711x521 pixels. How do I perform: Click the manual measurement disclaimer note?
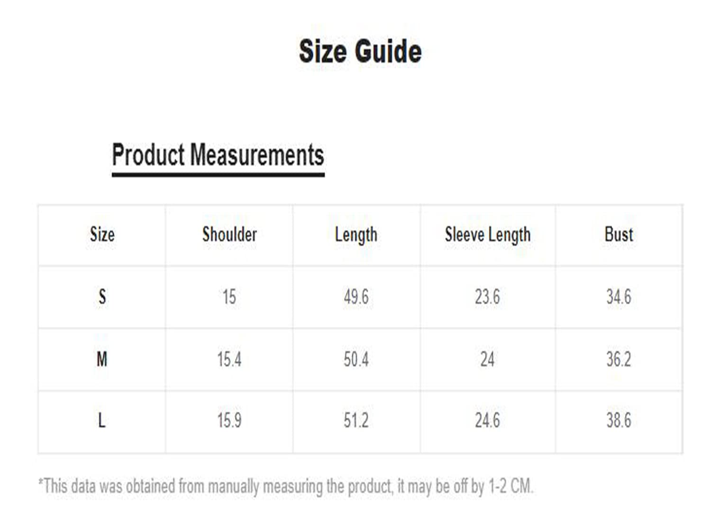[x=286, y=486]
